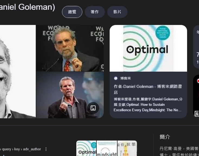199x156 pixels.
Task: Open the Optimal book cover image
Action: (x=148, y=48)
